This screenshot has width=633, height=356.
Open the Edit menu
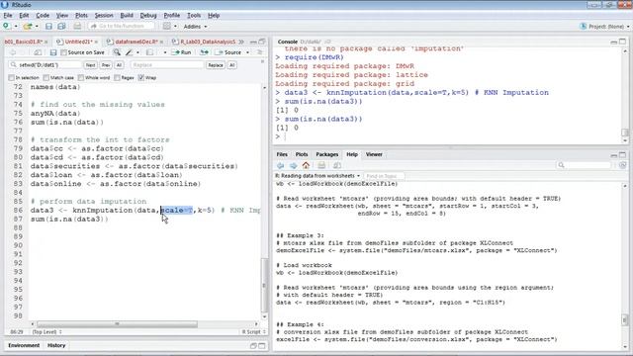(x=24, y=16)
